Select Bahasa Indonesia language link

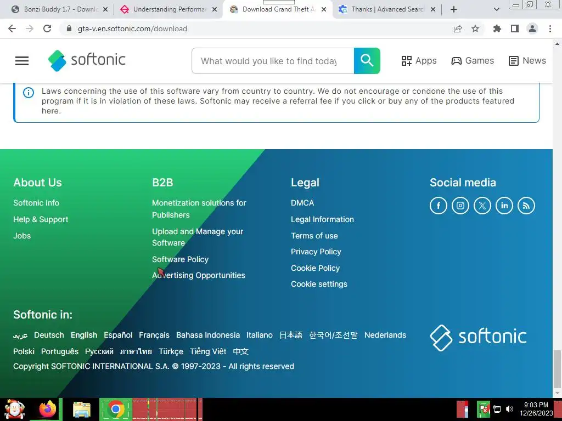[208, 335]
